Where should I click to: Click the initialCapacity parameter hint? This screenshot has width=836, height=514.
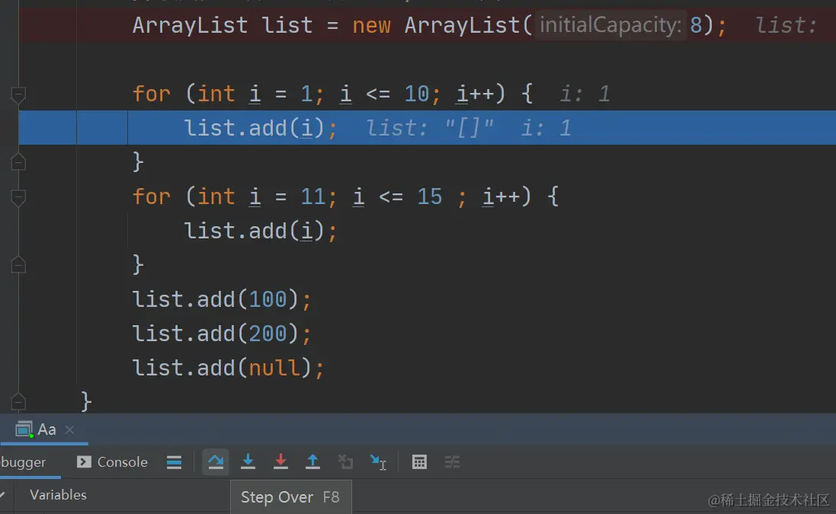point(610,25)
